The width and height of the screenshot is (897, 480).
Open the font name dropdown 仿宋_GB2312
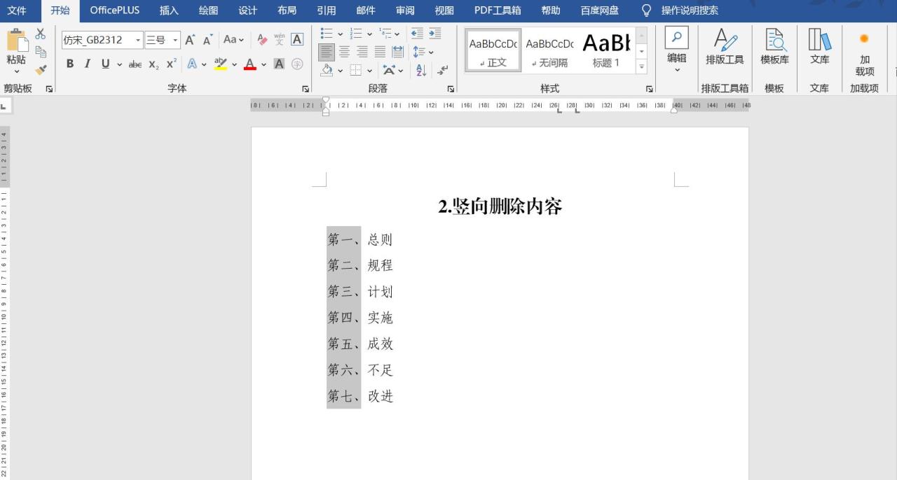tap(138, 40)
